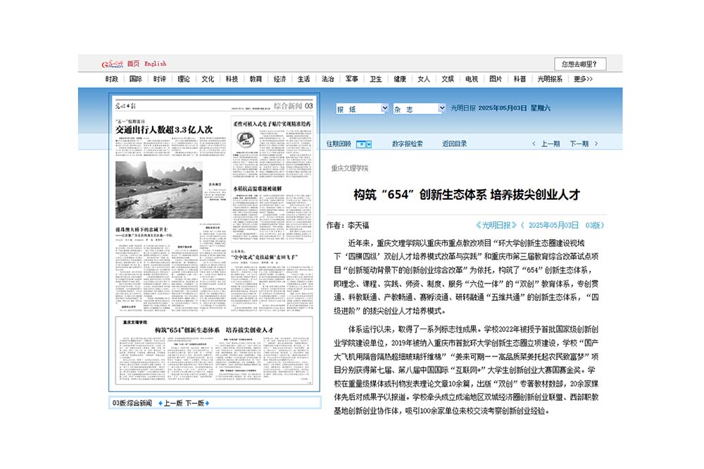
Task: Go to next page with 下一版
Action: click(x=194, y=404)
